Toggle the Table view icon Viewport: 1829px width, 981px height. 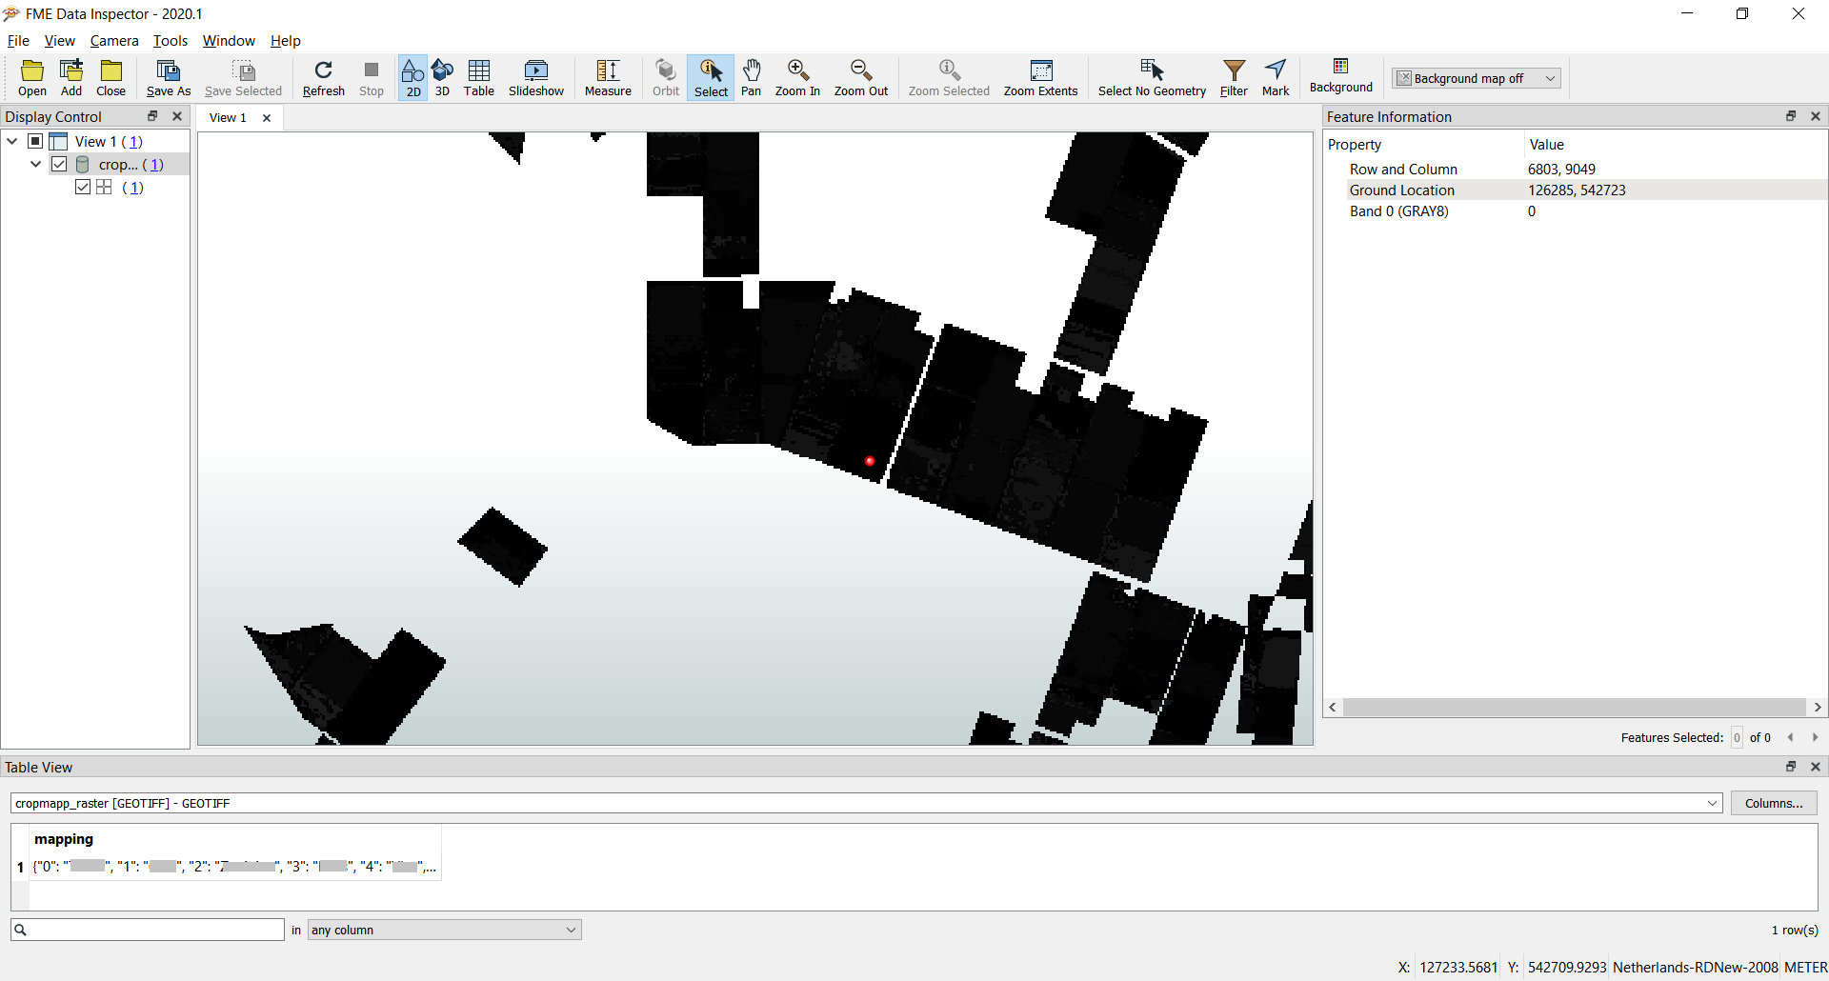click(479, 78)
